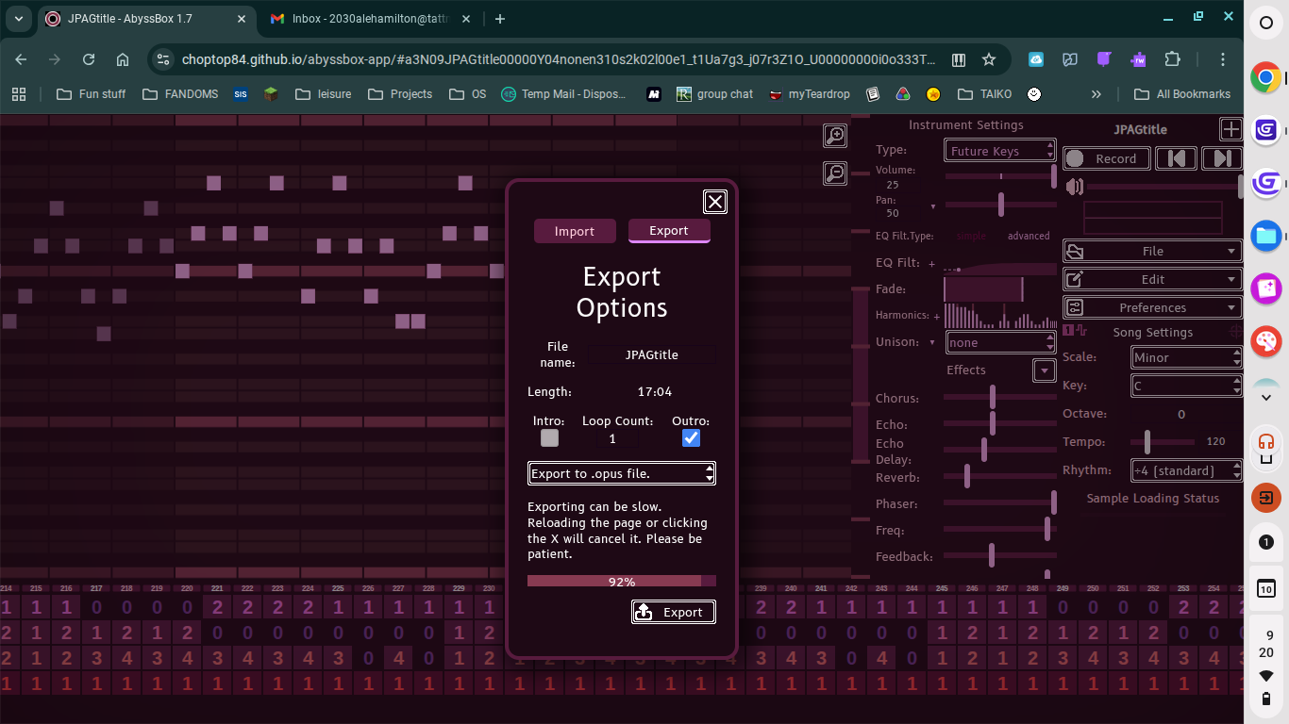Image resolution: width=1289 pixels, height=724 pixels.
Task: Bookmark this page with the star
Action: (989, 59)
